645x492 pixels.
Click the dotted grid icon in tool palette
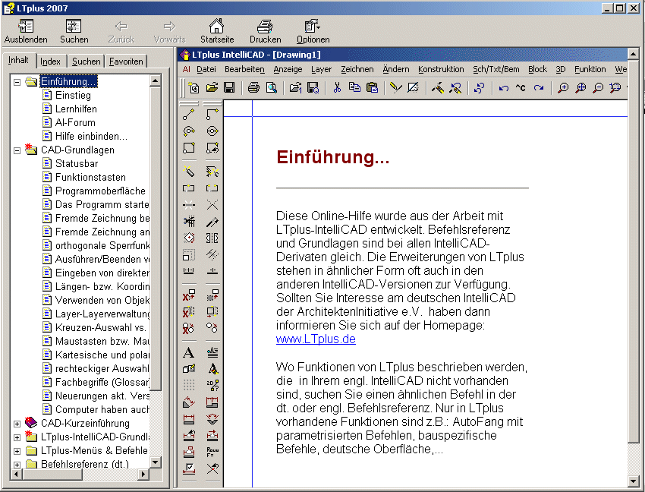click(x=189, y=386)
